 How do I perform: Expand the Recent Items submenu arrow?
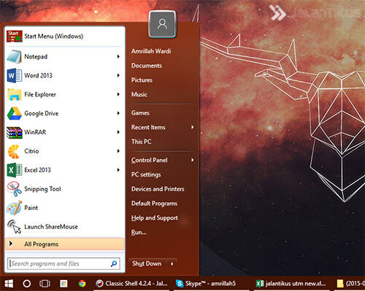pos(193,127)
